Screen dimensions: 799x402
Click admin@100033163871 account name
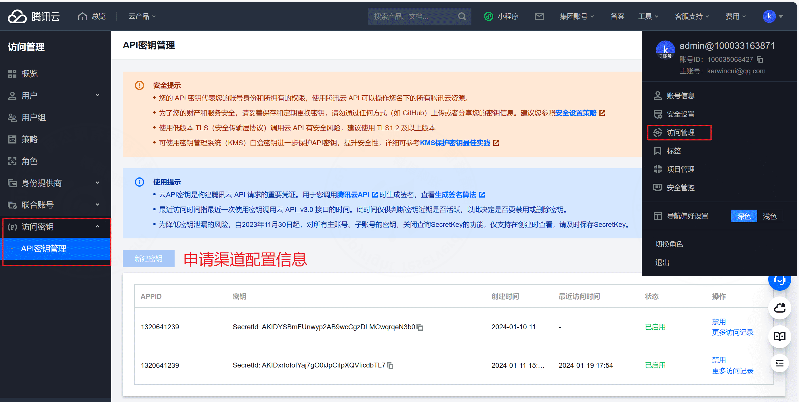click(727, 46)
